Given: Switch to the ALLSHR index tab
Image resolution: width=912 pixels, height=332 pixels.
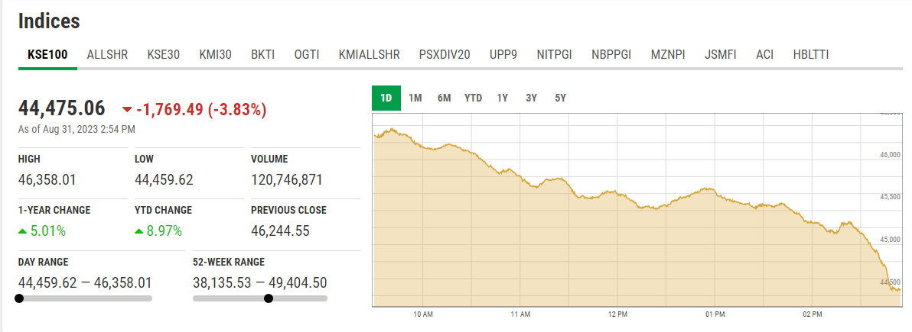Looking at the screenshot, I should (107, 55).
